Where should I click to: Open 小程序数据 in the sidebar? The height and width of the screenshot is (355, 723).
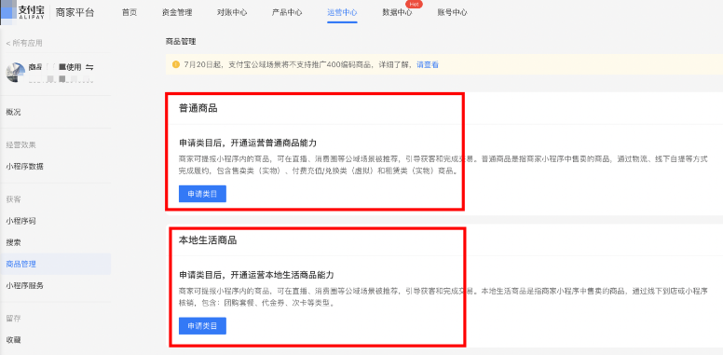tap(25, 167)
